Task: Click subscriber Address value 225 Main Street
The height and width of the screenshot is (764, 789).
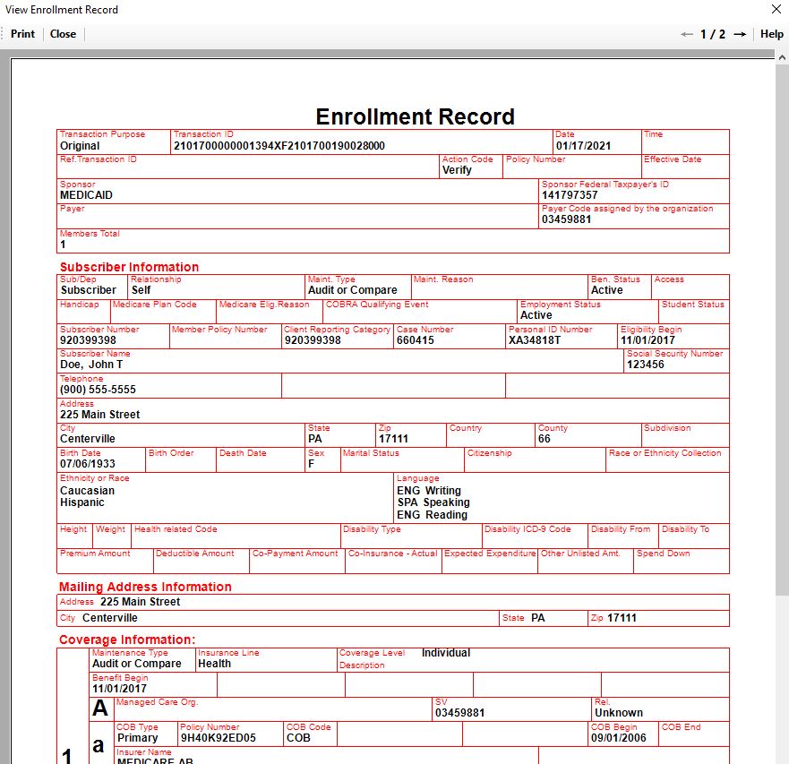Action: (99, 414)
